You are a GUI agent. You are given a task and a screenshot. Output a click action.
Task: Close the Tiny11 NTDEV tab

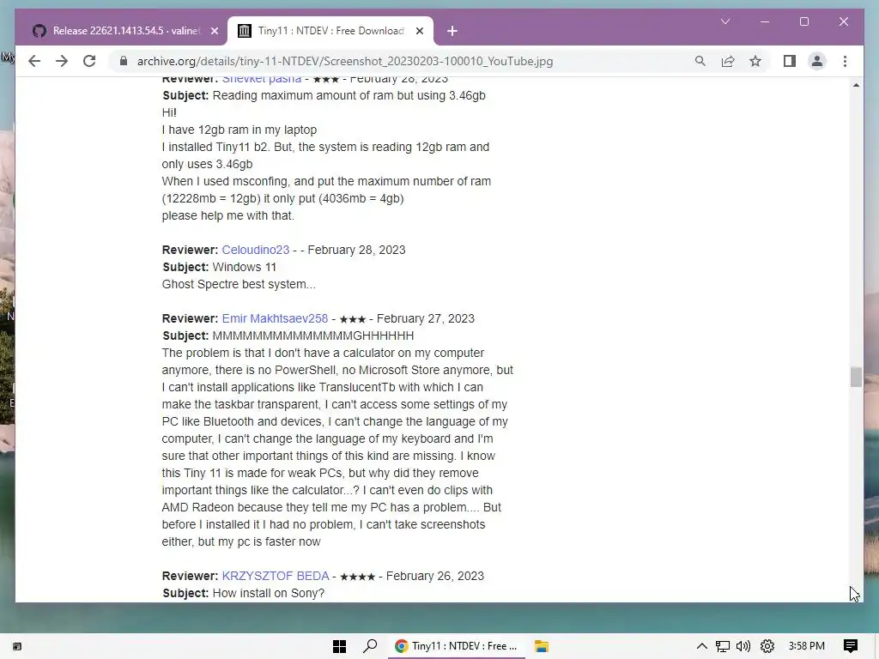419,32
